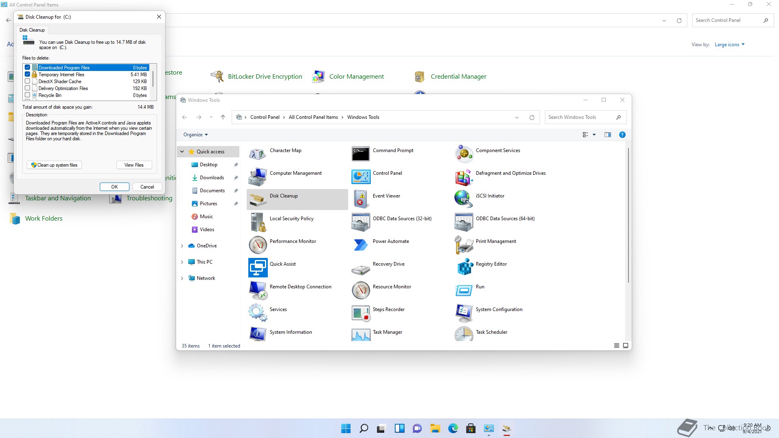The height and width of the screenshot is (438, 779).
Task: Select the Disk Cleanup icon in Windows Tools
Action: [x=258, y=200]
